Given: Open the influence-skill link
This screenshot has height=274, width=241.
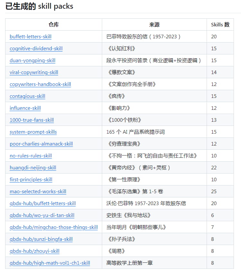Looking at the screenshot, I should click(x=25, y=108).
